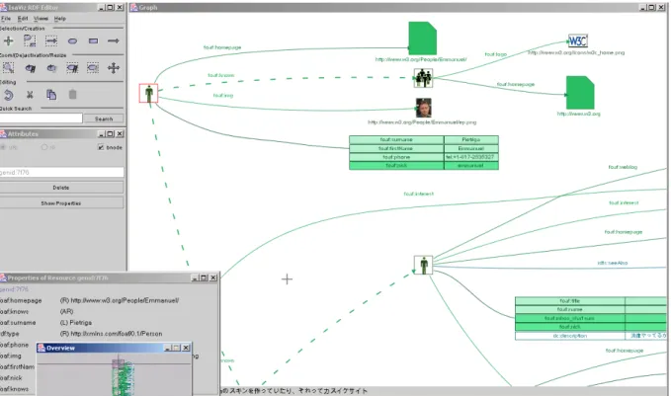Viewport: 671px width, 396px height.
Task: Click the W3C logo node
Action: tap(578, 41)
